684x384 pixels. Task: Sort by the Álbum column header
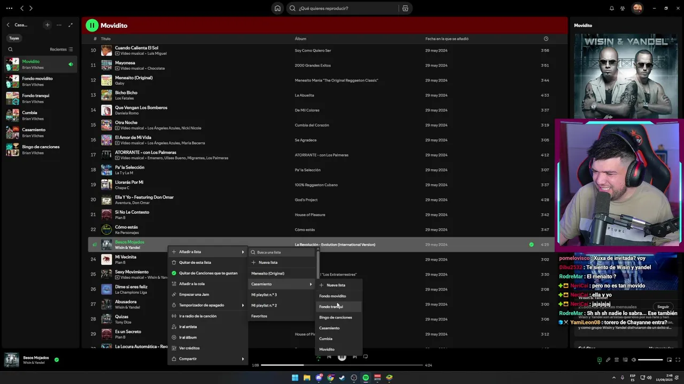coord(300,38)
